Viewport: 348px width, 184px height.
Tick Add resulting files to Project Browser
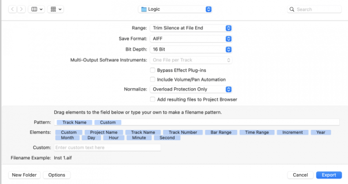click(x=153, y=99)
